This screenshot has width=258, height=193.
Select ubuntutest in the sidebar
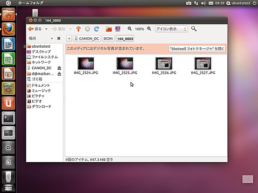pos(45,46)
